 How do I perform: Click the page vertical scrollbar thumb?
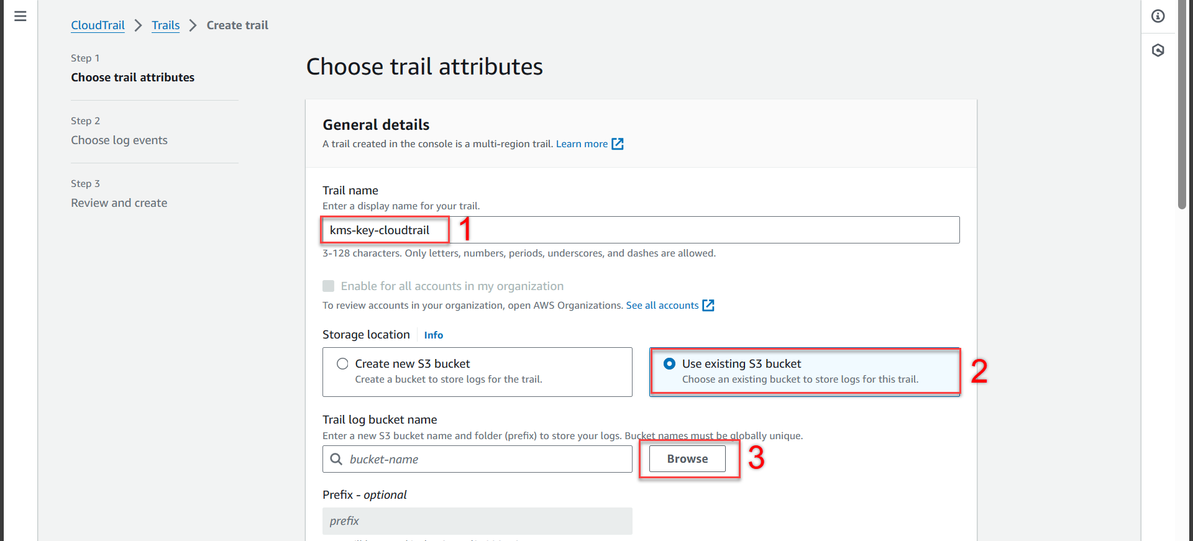click(1182, 104)
